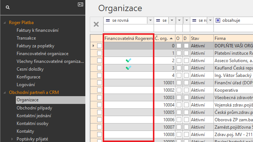The image size is (253, 142).
Task: Select Organizace in sidebar
Action: pyautogui.click(x=51, y=100)
